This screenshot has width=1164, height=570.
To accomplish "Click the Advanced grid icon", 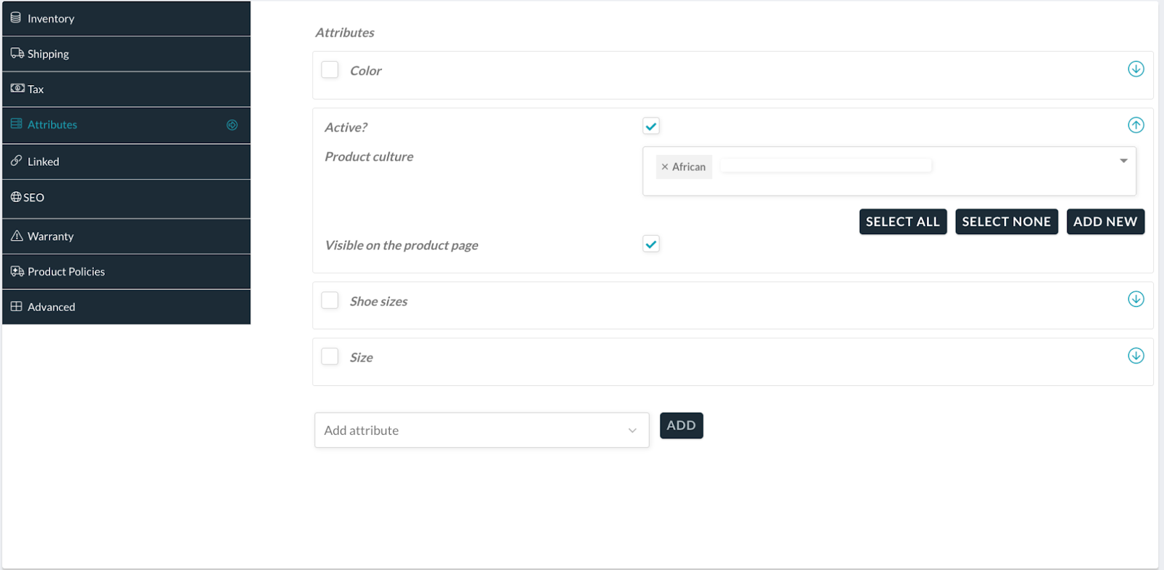I will [16, 306].
